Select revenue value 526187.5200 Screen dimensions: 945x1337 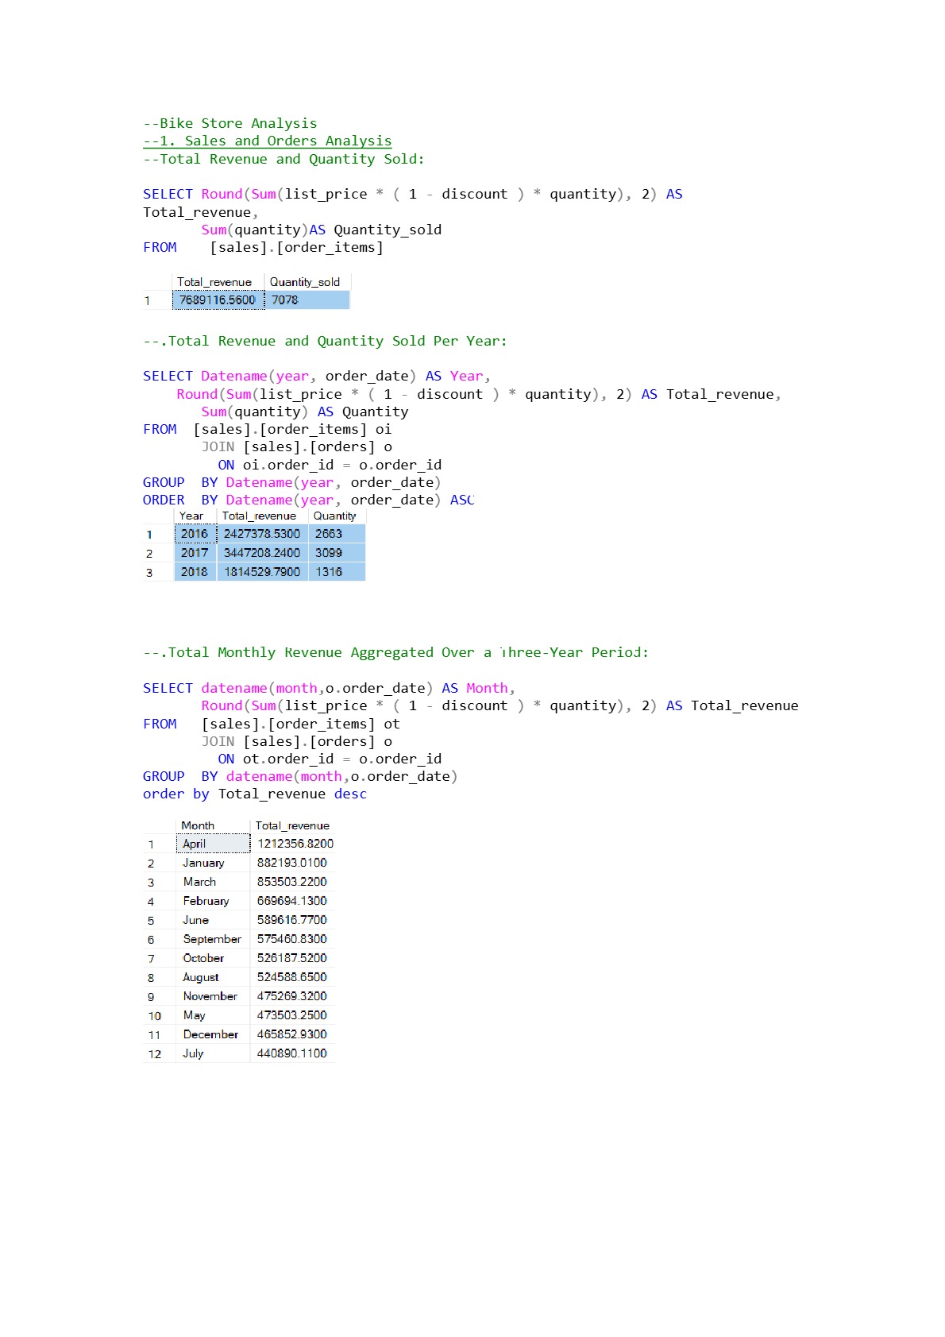click(292, 958)
